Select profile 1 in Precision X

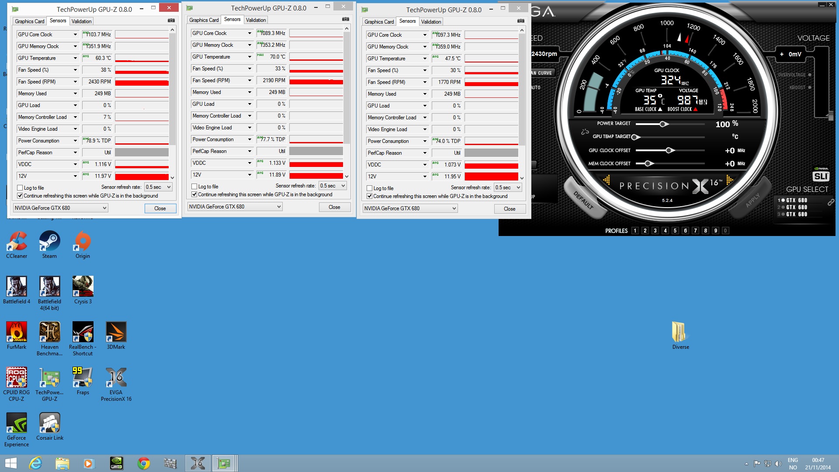pos(635,231)
